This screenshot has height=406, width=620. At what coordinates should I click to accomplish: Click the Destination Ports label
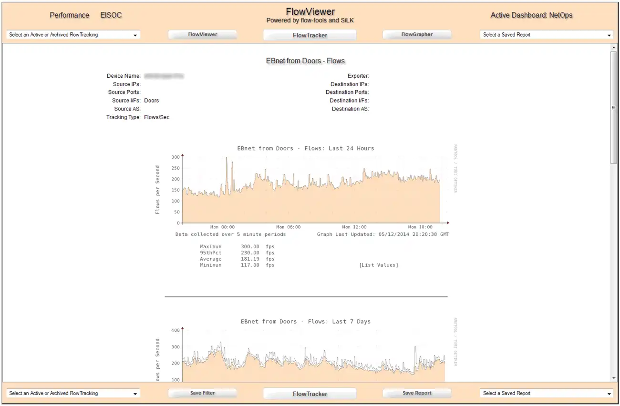coord(347,92)
